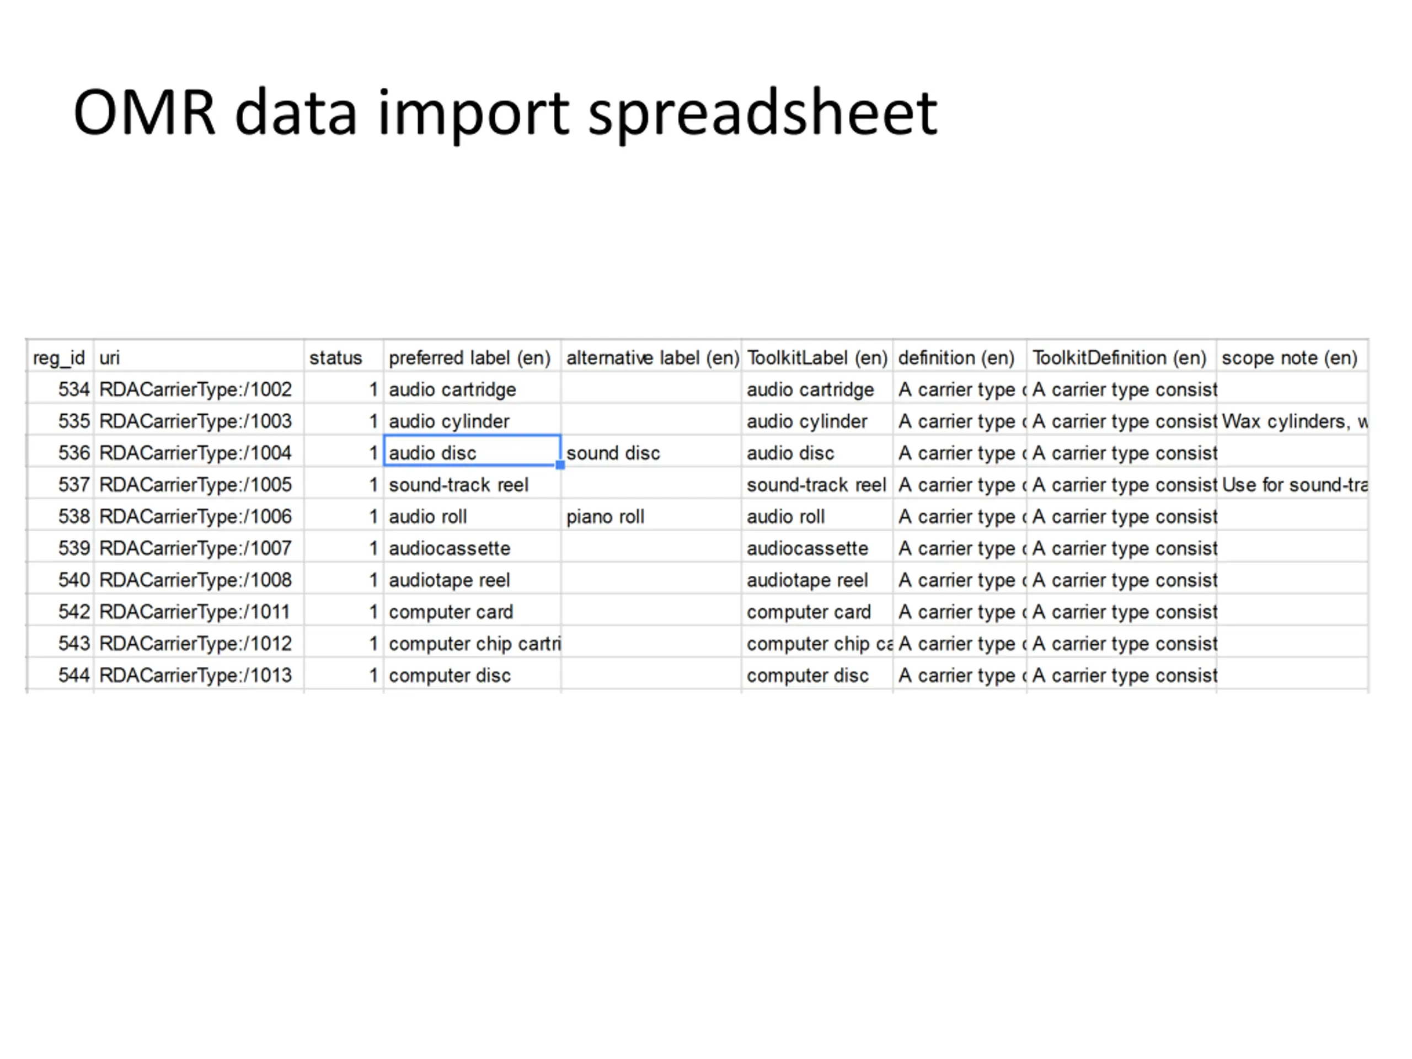Select cell RDACarrierType:/1011
The height and width of the screenshot is (1059, 1412).
[x=199, y=611]
